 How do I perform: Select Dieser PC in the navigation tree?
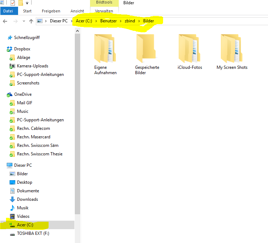[x=23, y=165]
